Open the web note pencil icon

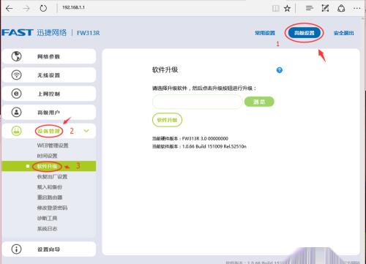tap(325, 8)
